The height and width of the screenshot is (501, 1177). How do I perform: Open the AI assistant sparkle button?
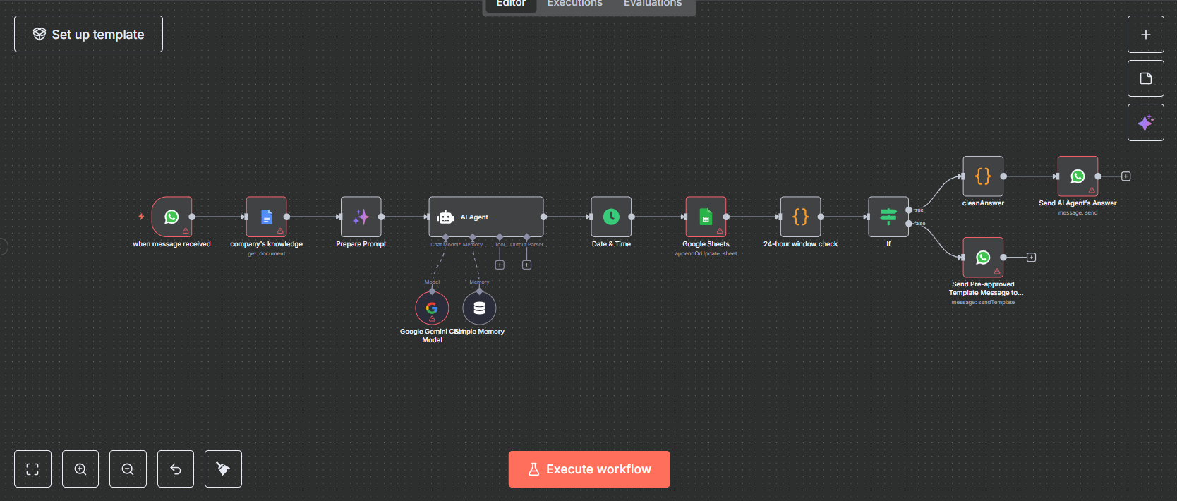[x=1146, y=123]
